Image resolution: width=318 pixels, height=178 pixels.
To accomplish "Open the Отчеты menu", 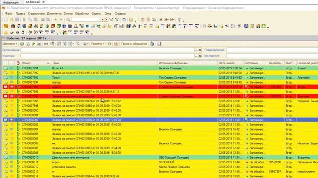I will (68, 14).
